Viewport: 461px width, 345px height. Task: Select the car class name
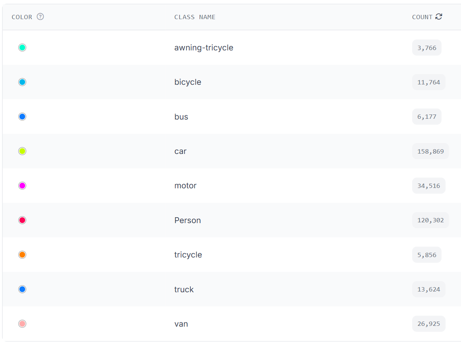click(x=180, y=151)
